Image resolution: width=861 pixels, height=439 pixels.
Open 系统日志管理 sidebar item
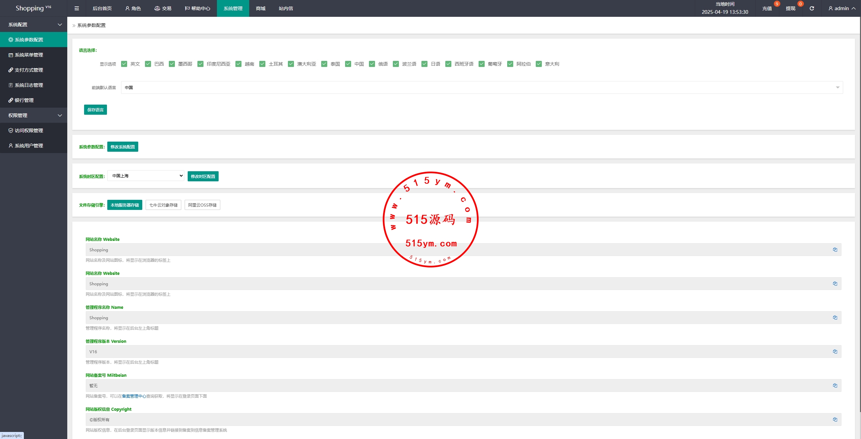[29, 85]
